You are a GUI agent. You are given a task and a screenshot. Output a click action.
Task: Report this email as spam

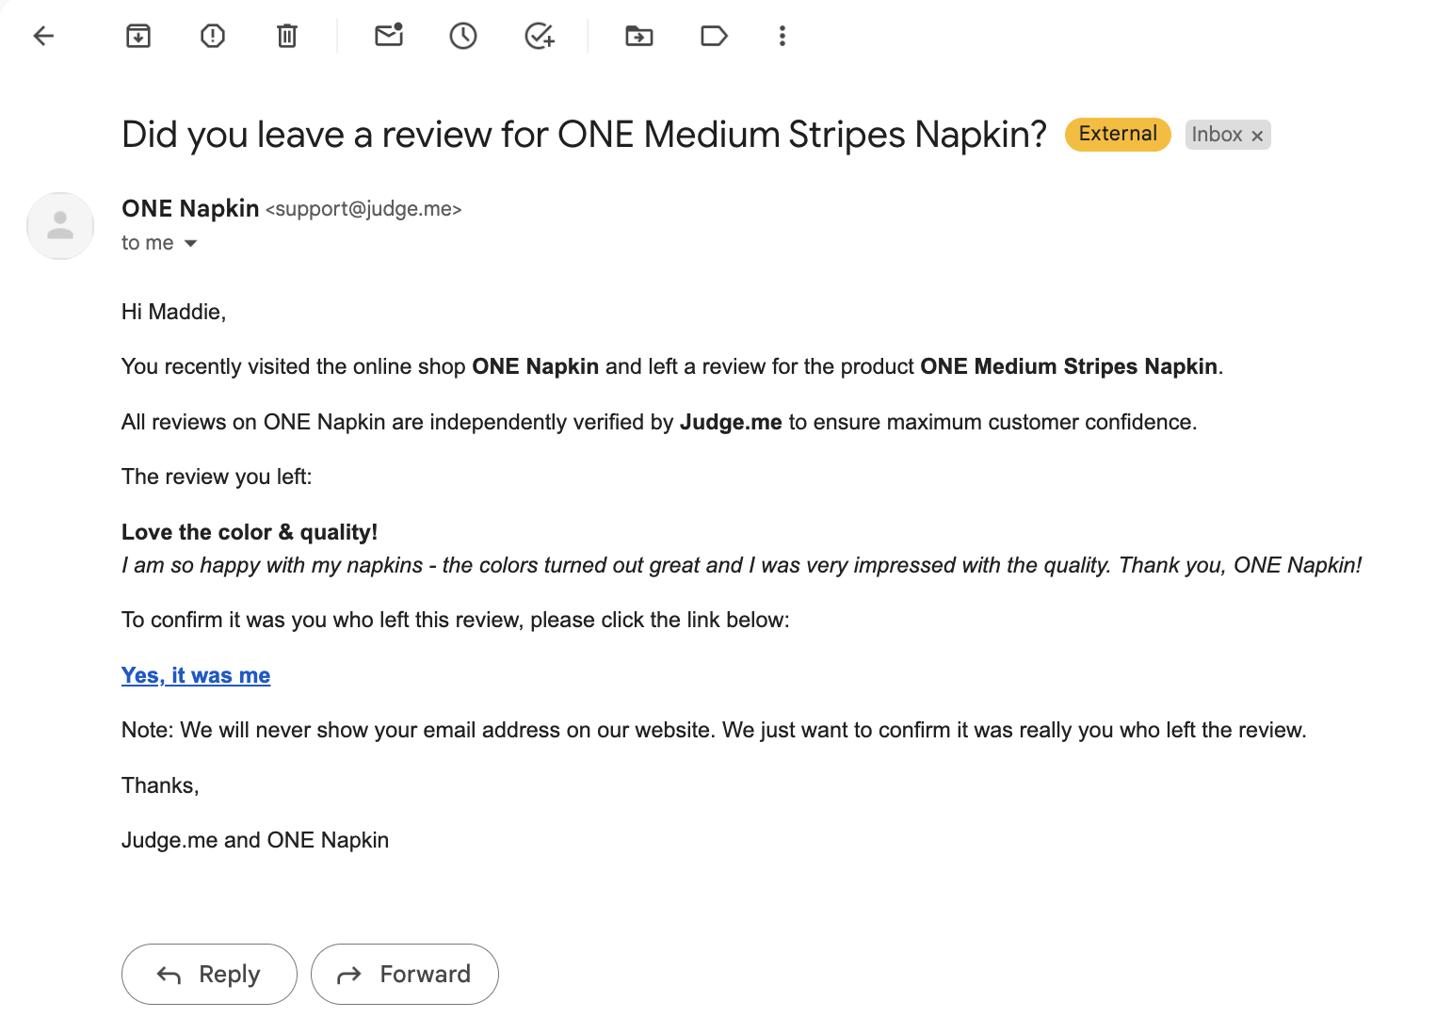click(x=213, y=37)
